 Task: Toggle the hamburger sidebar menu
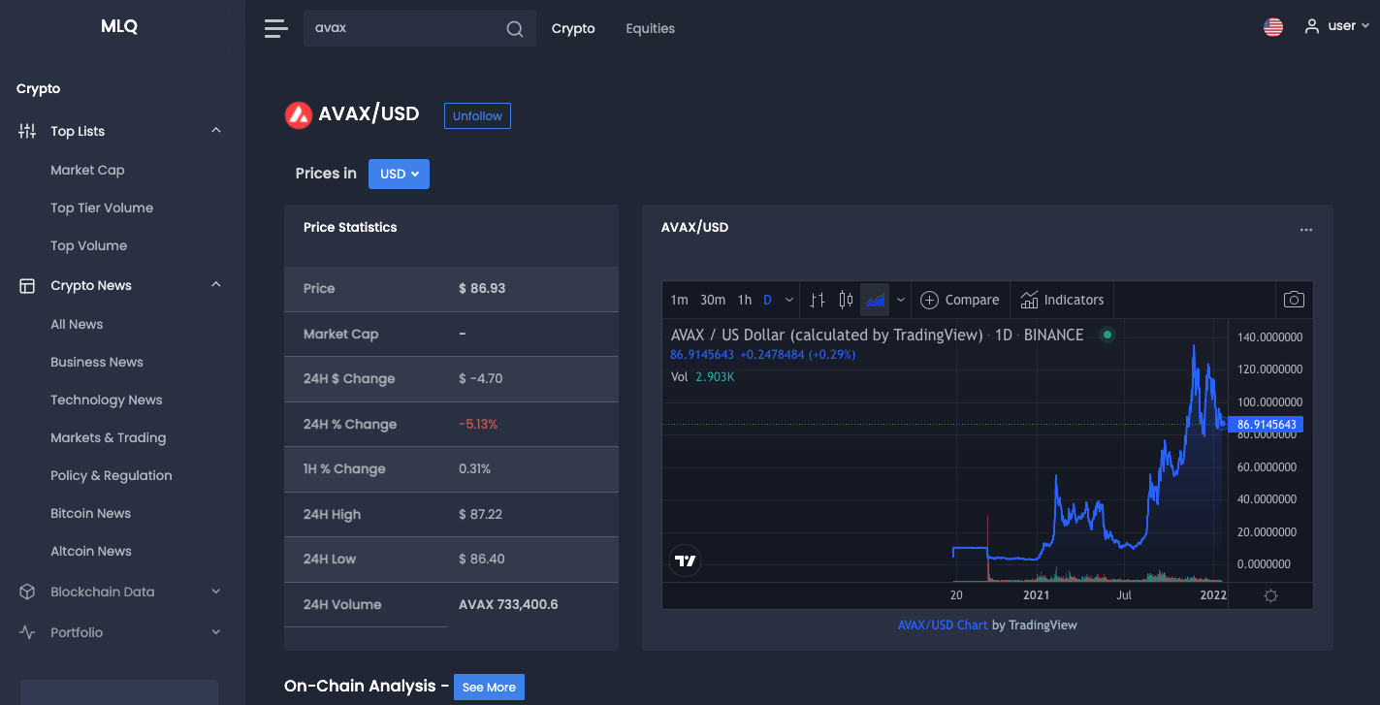(x=276, y=28)
